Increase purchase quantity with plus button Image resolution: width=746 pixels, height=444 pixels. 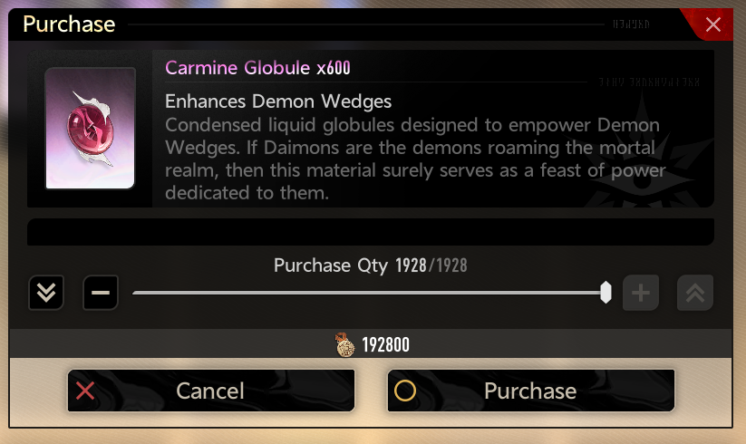point(640,293)
